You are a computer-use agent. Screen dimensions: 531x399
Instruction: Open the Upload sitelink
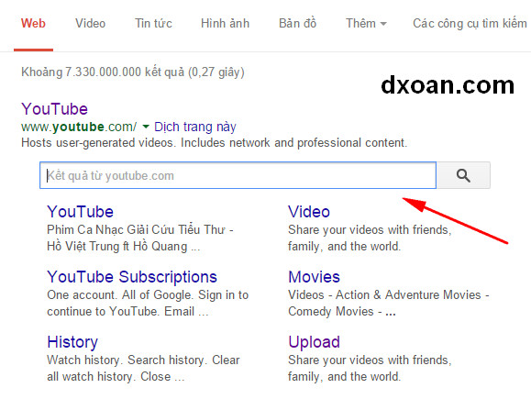314,342
